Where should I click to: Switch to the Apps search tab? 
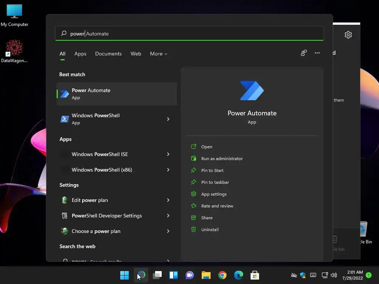(80, 54)
